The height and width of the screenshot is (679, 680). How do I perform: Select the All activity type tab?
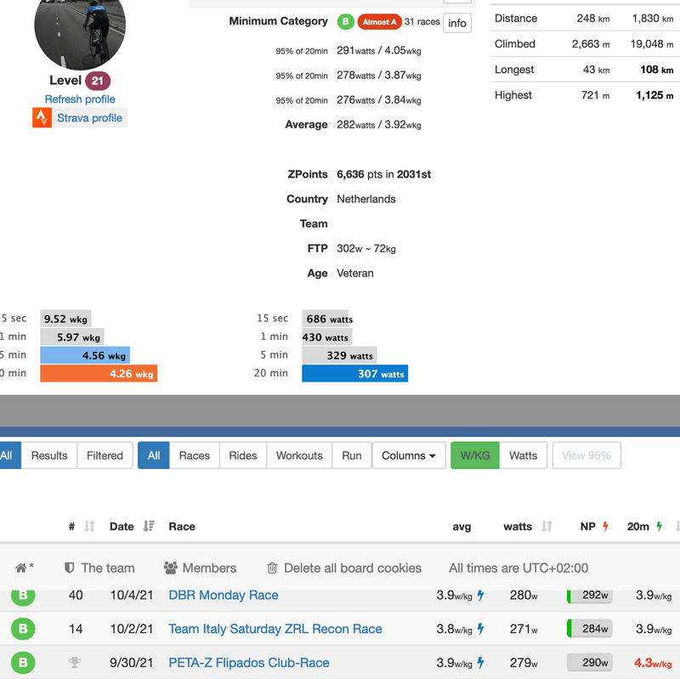tap(154, 455)
